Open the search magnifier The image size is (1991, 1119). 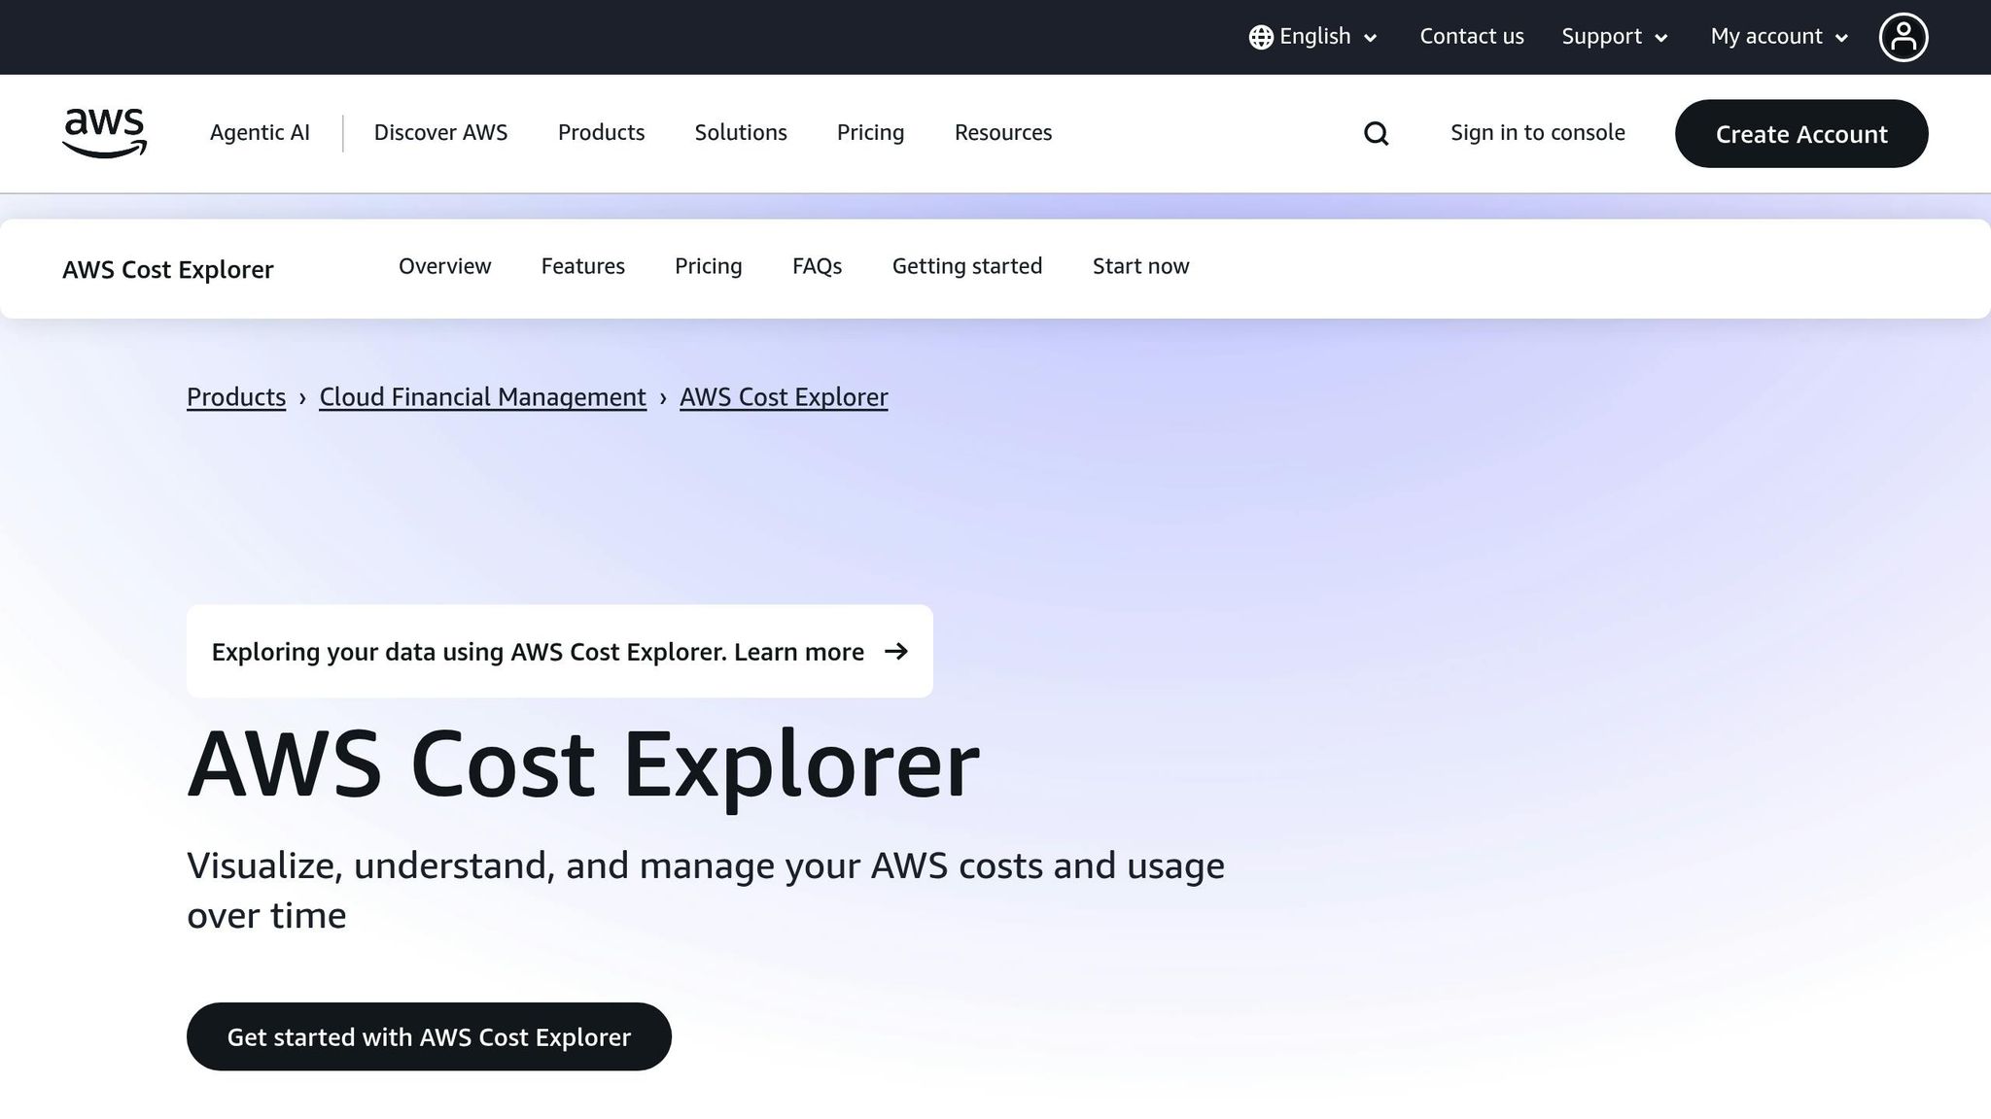[1375, 133]
